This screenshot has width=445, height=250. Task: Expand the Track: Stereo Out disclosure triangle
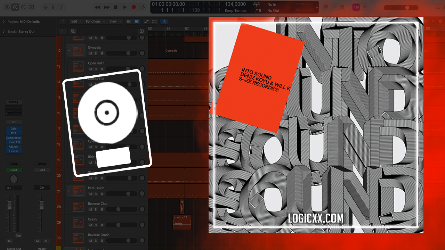coord(3,32)
